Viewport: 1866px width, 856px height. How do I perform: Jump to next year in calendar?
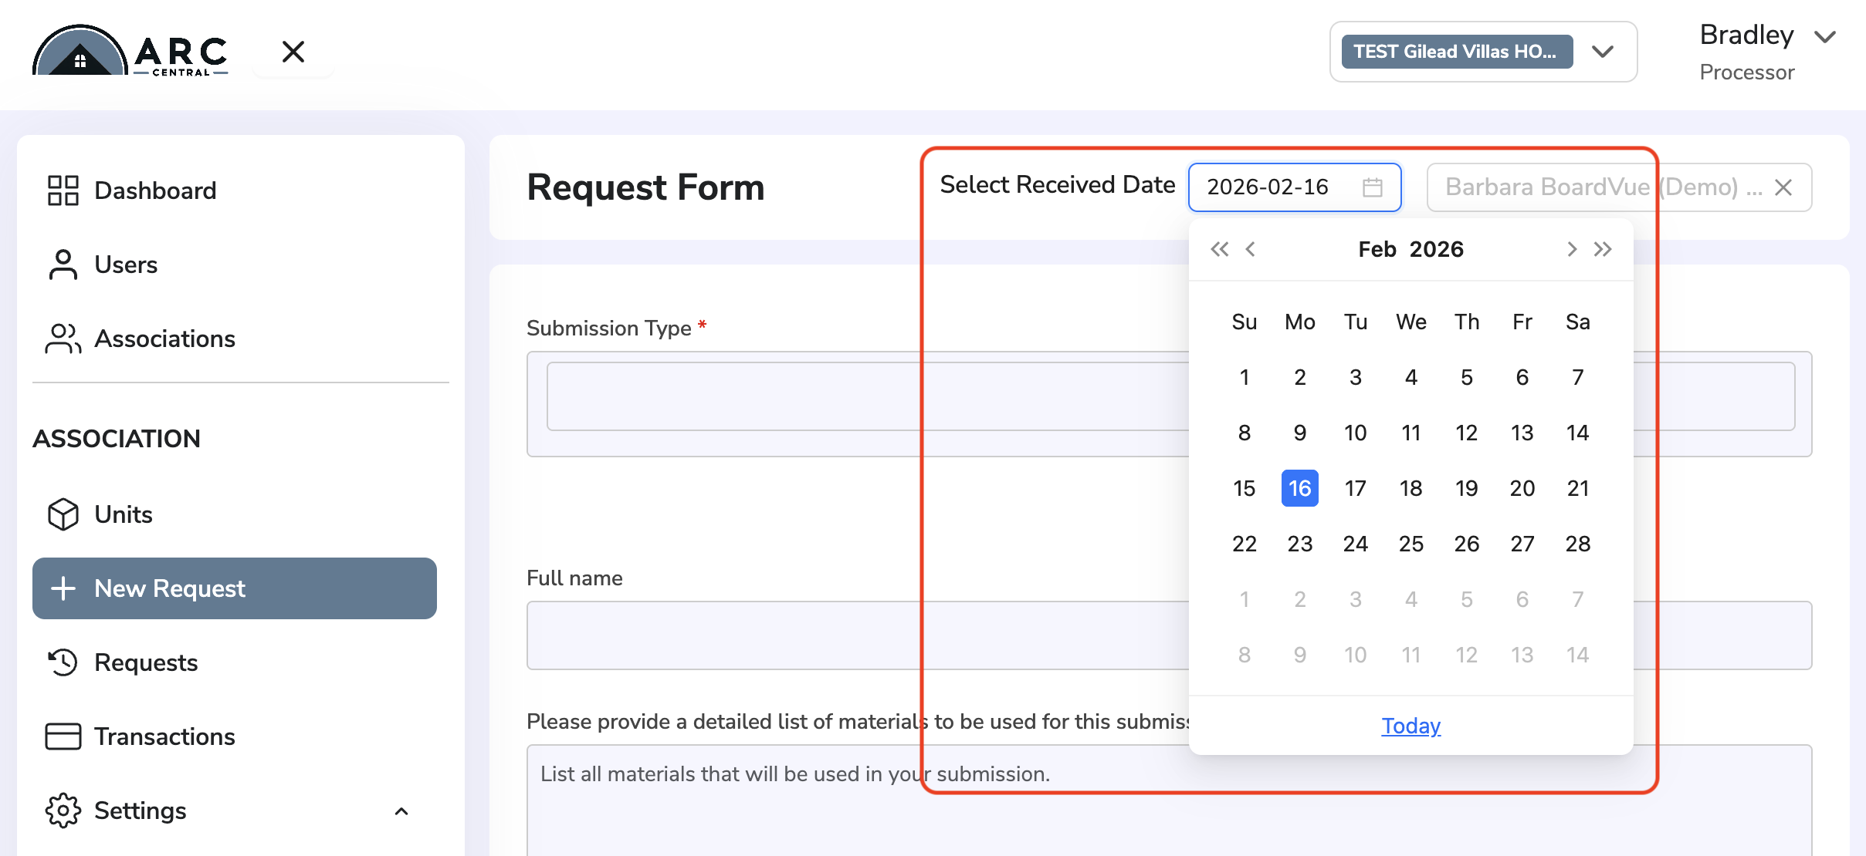click(x=1603, y=249)
